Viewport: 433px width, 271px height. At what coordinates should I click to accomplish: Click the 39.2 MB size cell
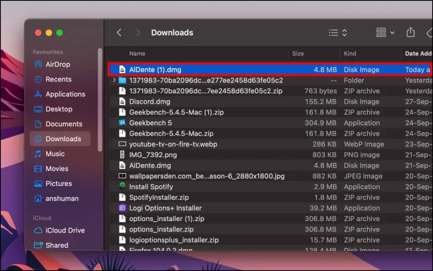click(x=323, y=208)
